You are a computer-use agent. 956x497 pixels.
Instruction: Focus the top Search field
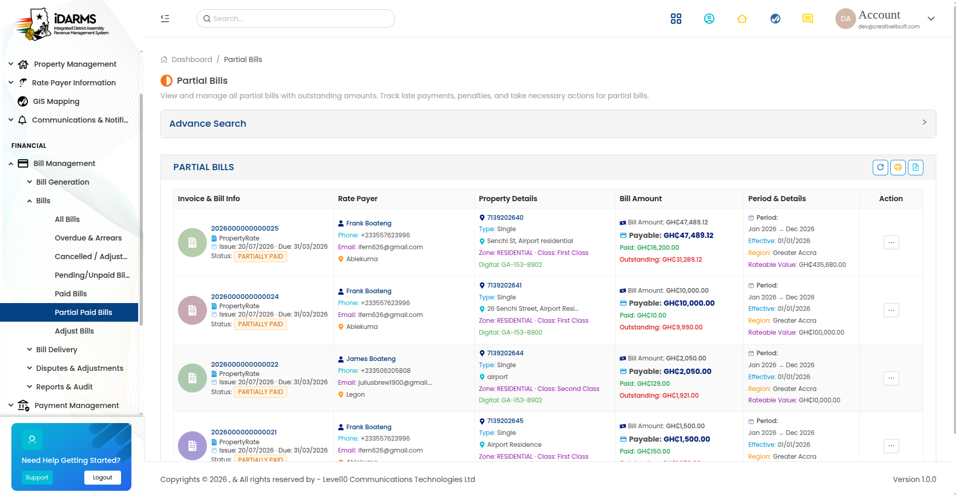[x=296, y=19]
